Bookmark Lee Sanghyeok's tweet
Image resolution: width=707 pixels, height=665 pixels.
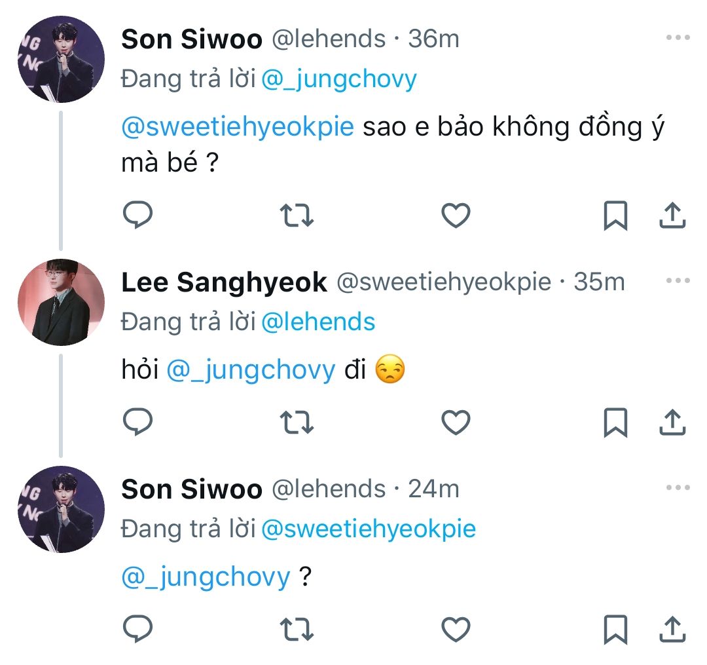(615, 423)
